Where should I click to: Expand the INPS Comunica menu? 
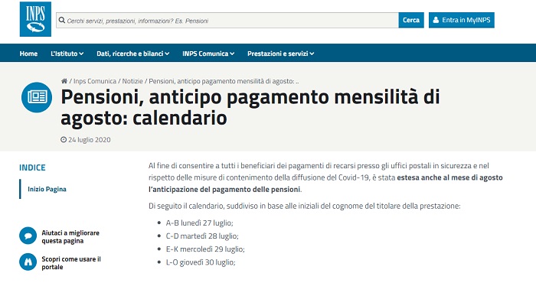coord(208,54)
